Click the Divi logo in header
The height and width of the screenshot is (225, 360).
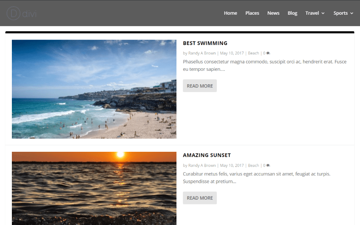pyautogui.click(x=21, y=13)
